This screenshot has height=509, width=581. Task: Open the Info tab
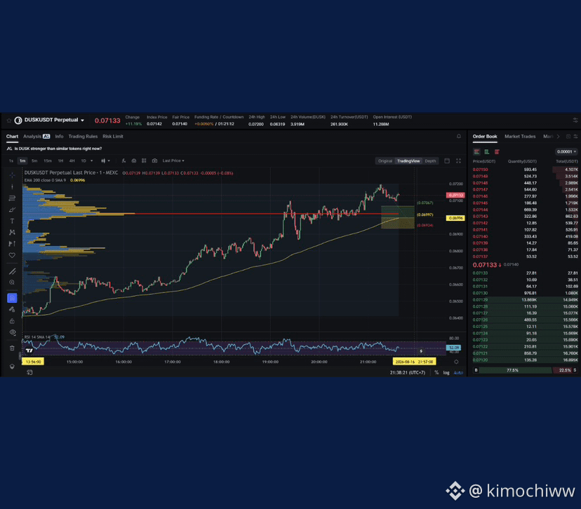[x=59, y=136]
